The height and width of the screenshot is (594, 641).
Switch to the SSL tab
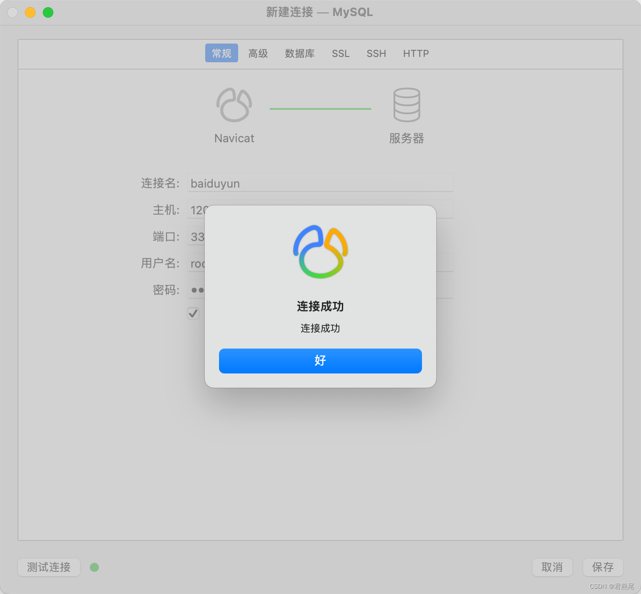tap(341, 53)
